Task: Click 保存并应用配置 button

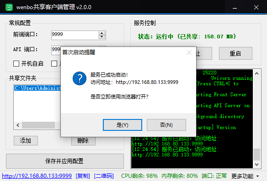Action: pos(65,161)
